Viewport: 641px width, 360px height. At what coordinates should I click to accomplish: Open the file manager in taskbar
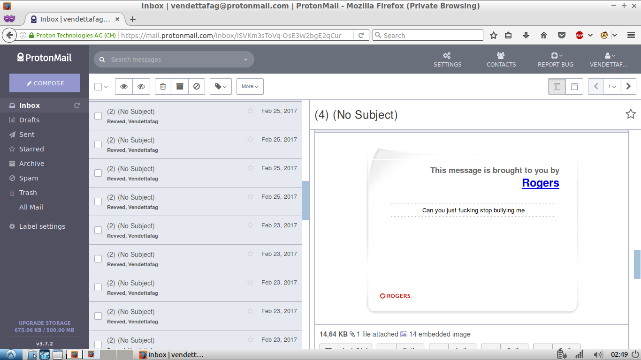(32, 354)
